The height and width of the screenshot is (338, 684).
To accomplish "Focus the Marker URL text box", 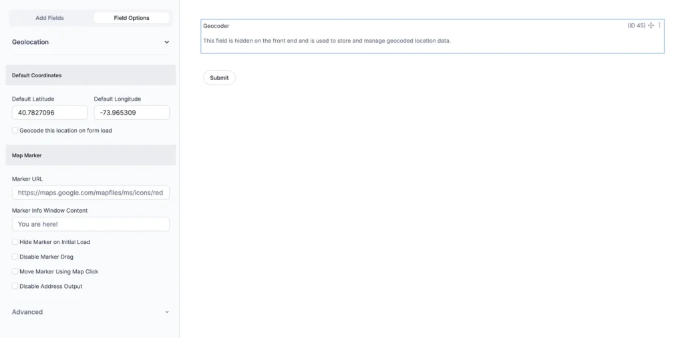I will pos(91,193).
